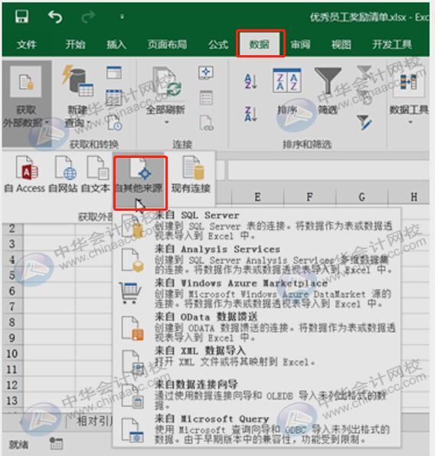This screenshot has width=435, height=456.
Task: Open the 新建查询 dropdown
Action: (x=78, y=96)
